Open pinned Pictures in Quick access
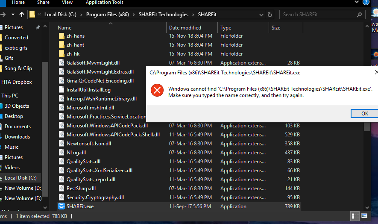 tap(14, 27)
